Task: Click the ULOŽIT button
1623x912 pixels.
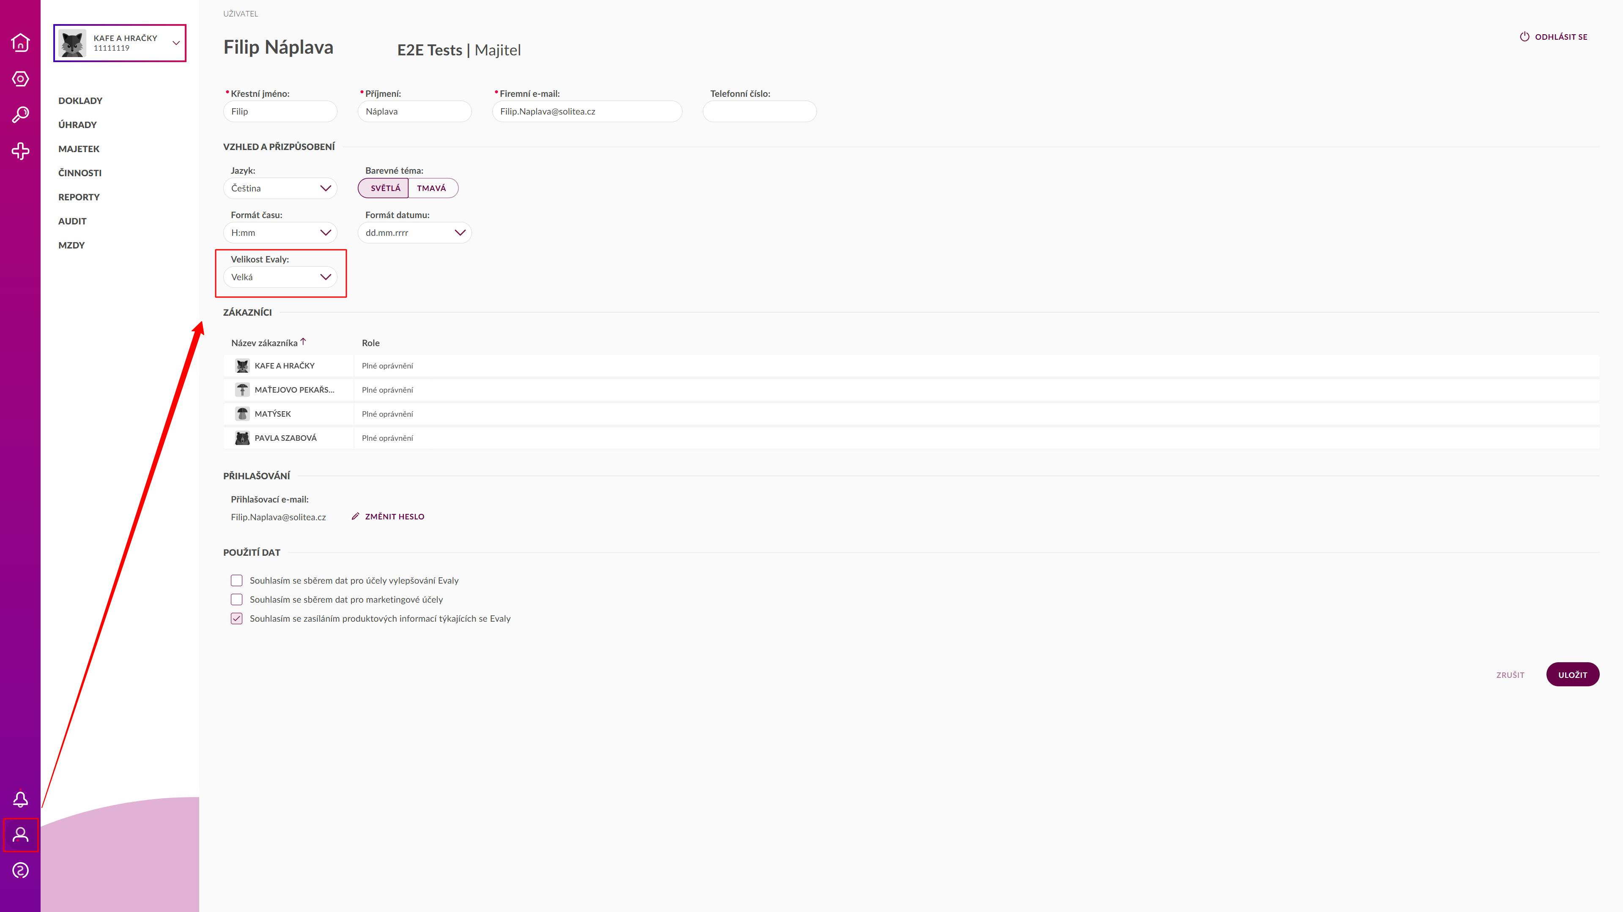Action: (x=1573, y=674)
